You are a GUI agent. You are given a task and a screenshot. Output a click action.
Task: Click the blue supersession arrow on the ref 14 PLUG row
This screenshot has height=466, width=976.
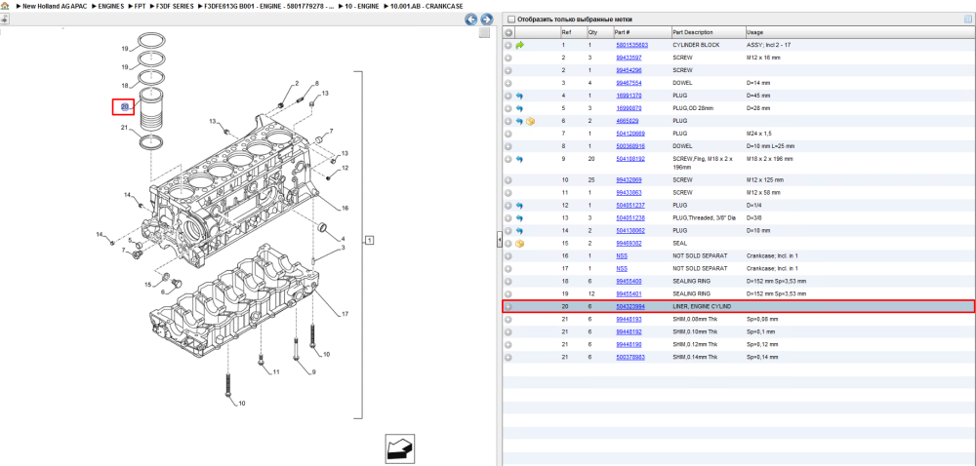520,230
